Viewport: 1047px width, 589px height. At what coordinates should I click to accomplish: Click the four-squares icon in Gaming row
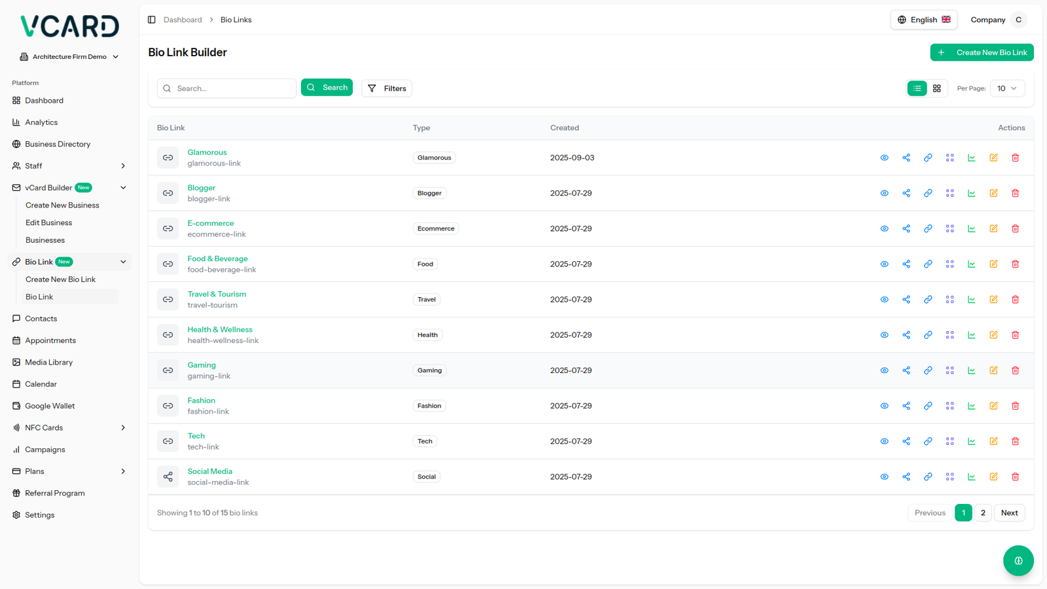click(x=949, y=370)
